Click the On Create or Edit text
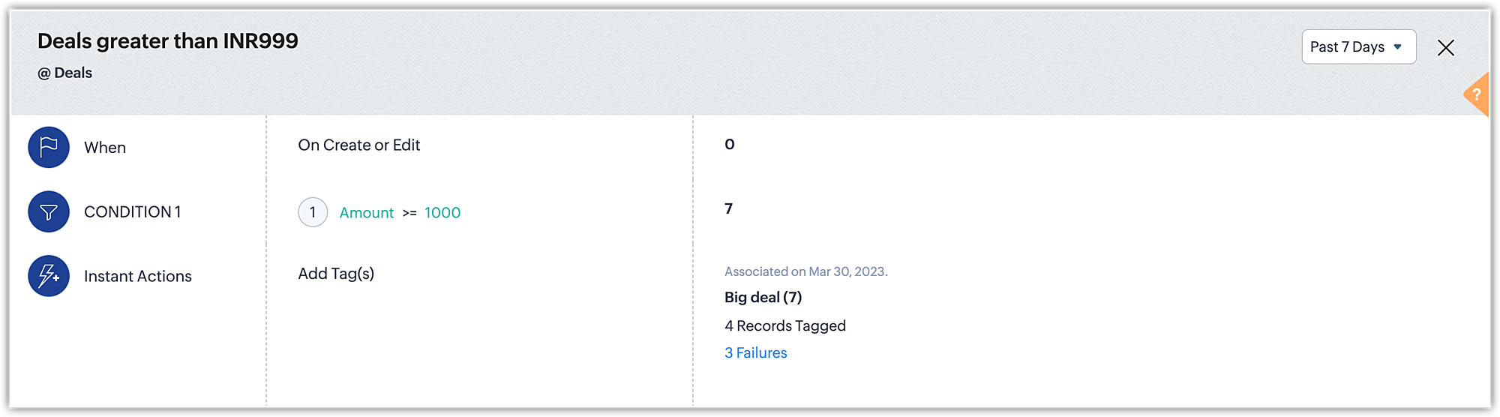Viewport: 1500px width, 417px height. (x=358, y=145)
